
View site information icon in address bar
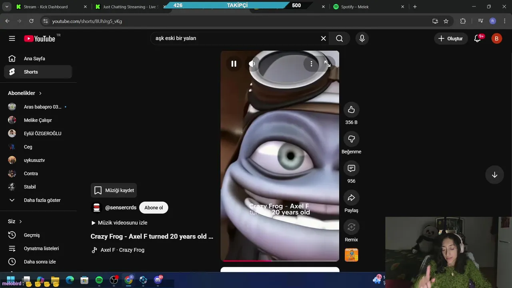[x=45, y=21]
